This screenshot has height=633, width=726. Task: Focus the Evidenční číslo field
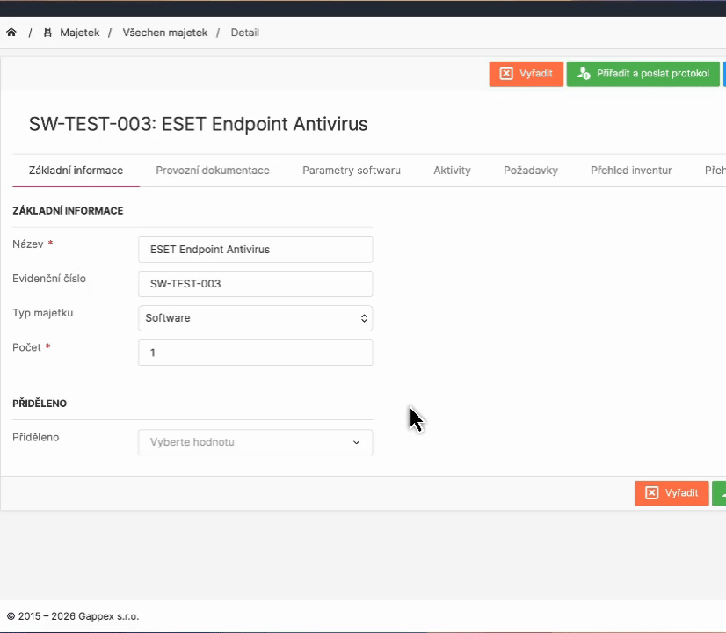point(255,284)
